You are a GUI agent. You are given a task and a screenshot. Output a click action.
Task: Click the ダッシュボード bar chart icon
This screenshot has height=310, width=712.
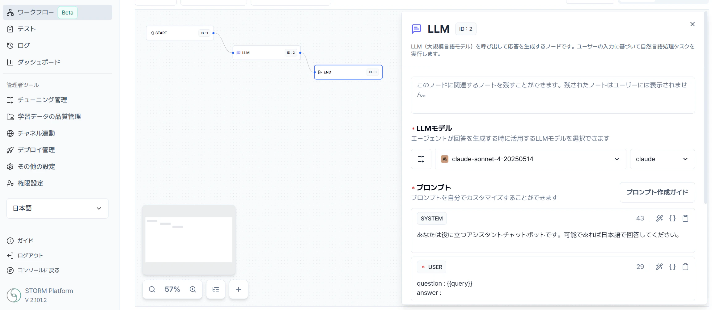pyautogui.click(x=10, y=62)
